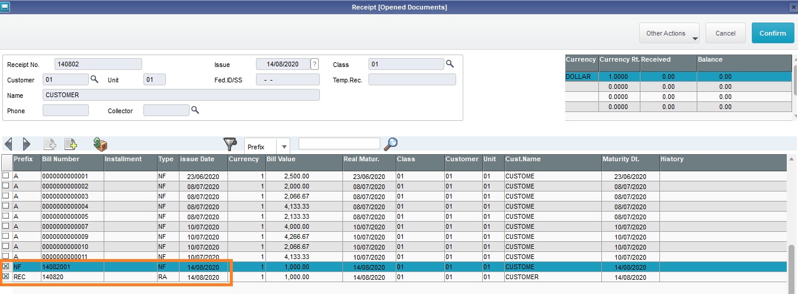Click the Installment column header

130,159
